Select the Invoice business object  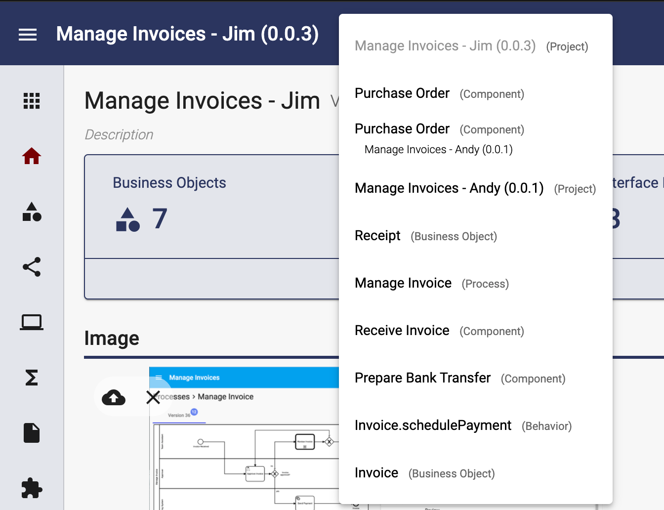pyautogui.click(x=476, y=473)
